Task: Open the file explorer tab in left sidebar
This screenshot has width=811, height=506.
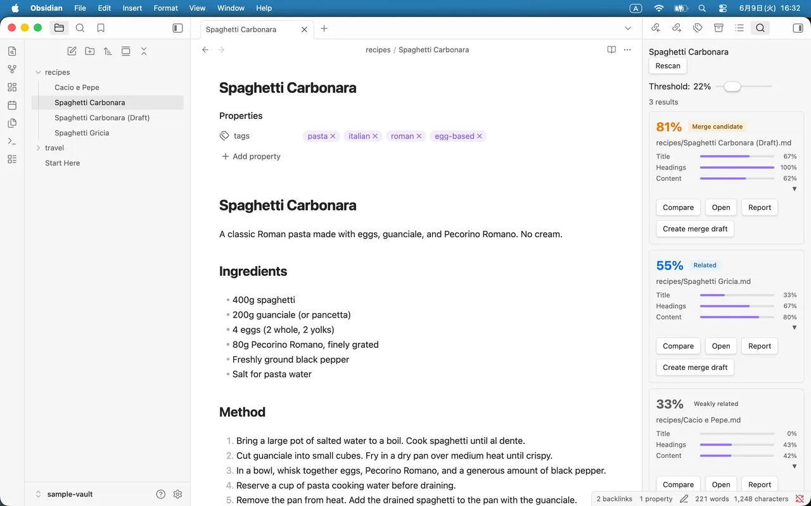Action: [x=59, y=28]
